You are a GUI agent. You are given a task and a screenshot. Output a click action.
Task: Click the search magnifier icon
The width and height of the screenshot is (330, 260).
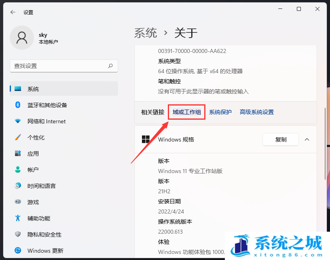click(x=110, y=66)
